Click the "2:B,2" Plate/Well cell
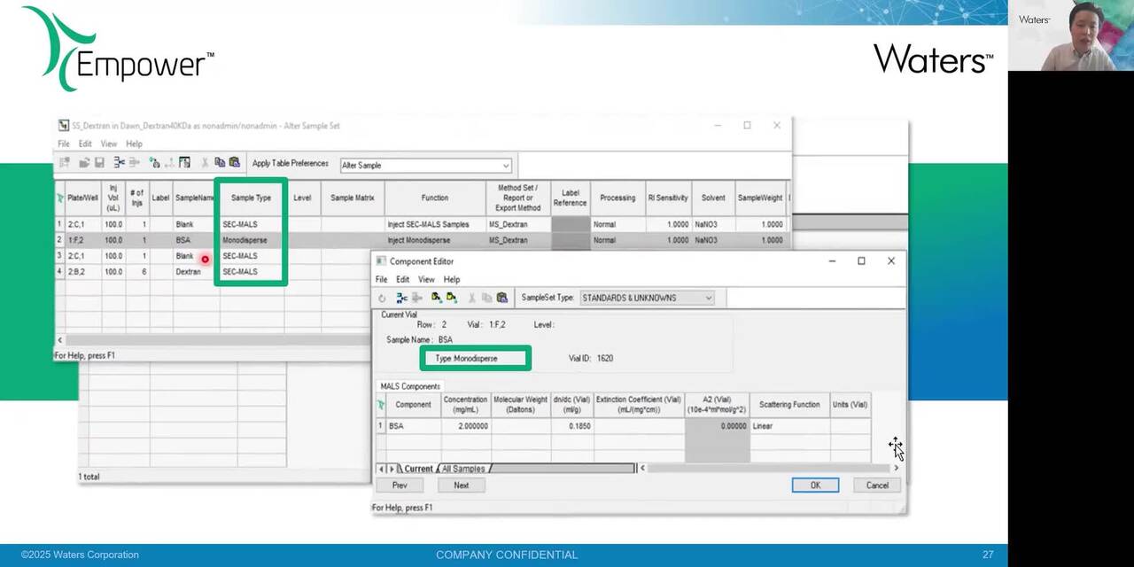 [83, 272]
